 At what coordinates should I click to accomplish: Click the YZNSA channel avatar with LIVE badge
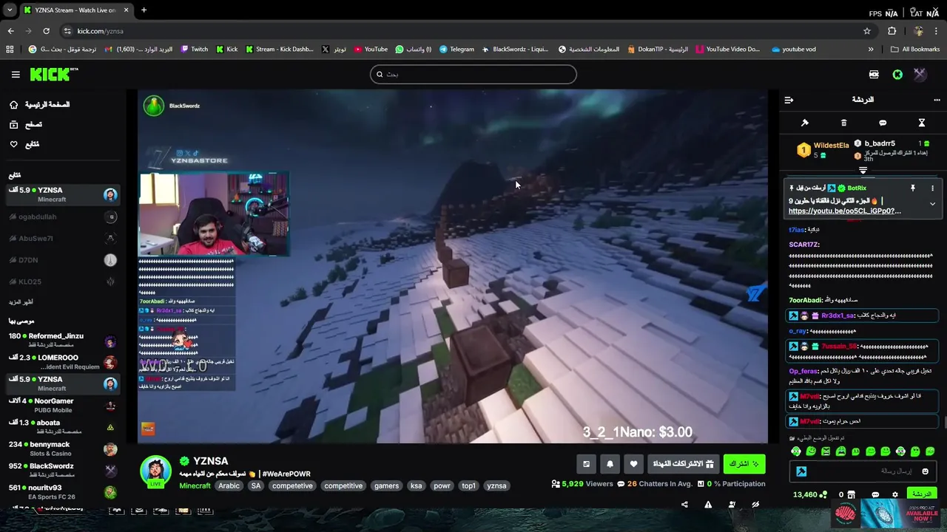coord(155,472)
